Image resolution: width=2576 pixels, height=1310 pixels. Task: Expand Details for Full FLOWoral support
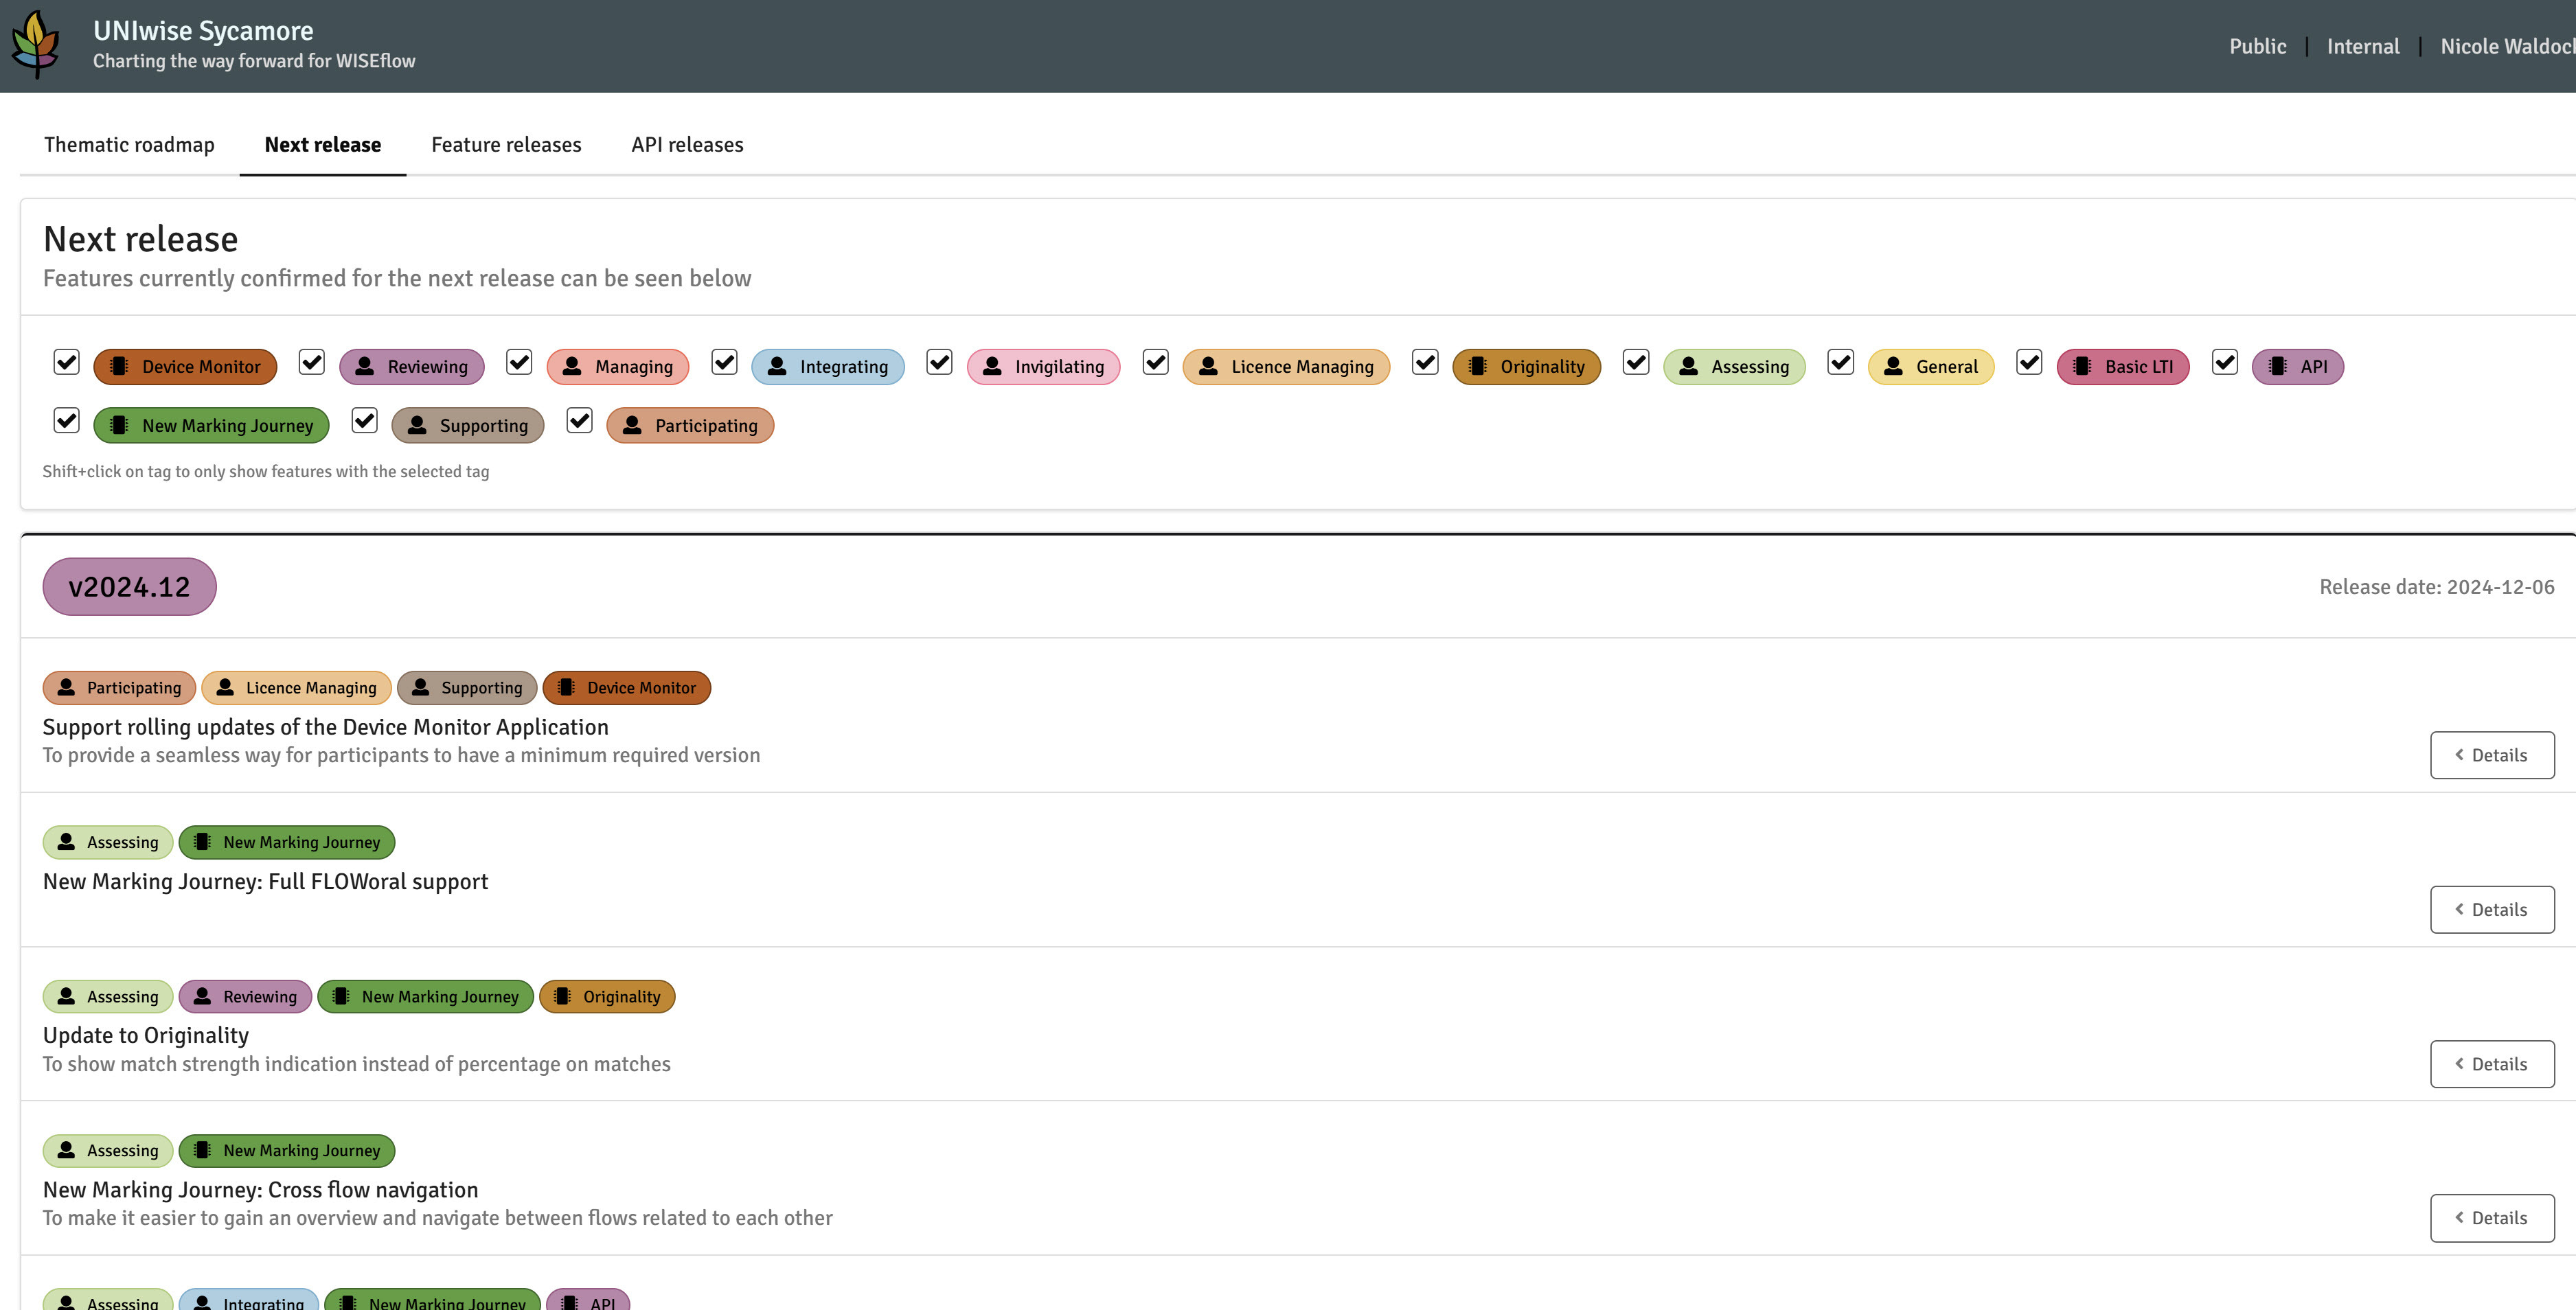pos(2492,910)
